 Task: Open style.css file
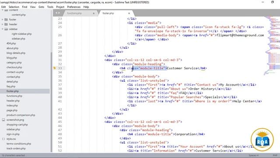11,139
